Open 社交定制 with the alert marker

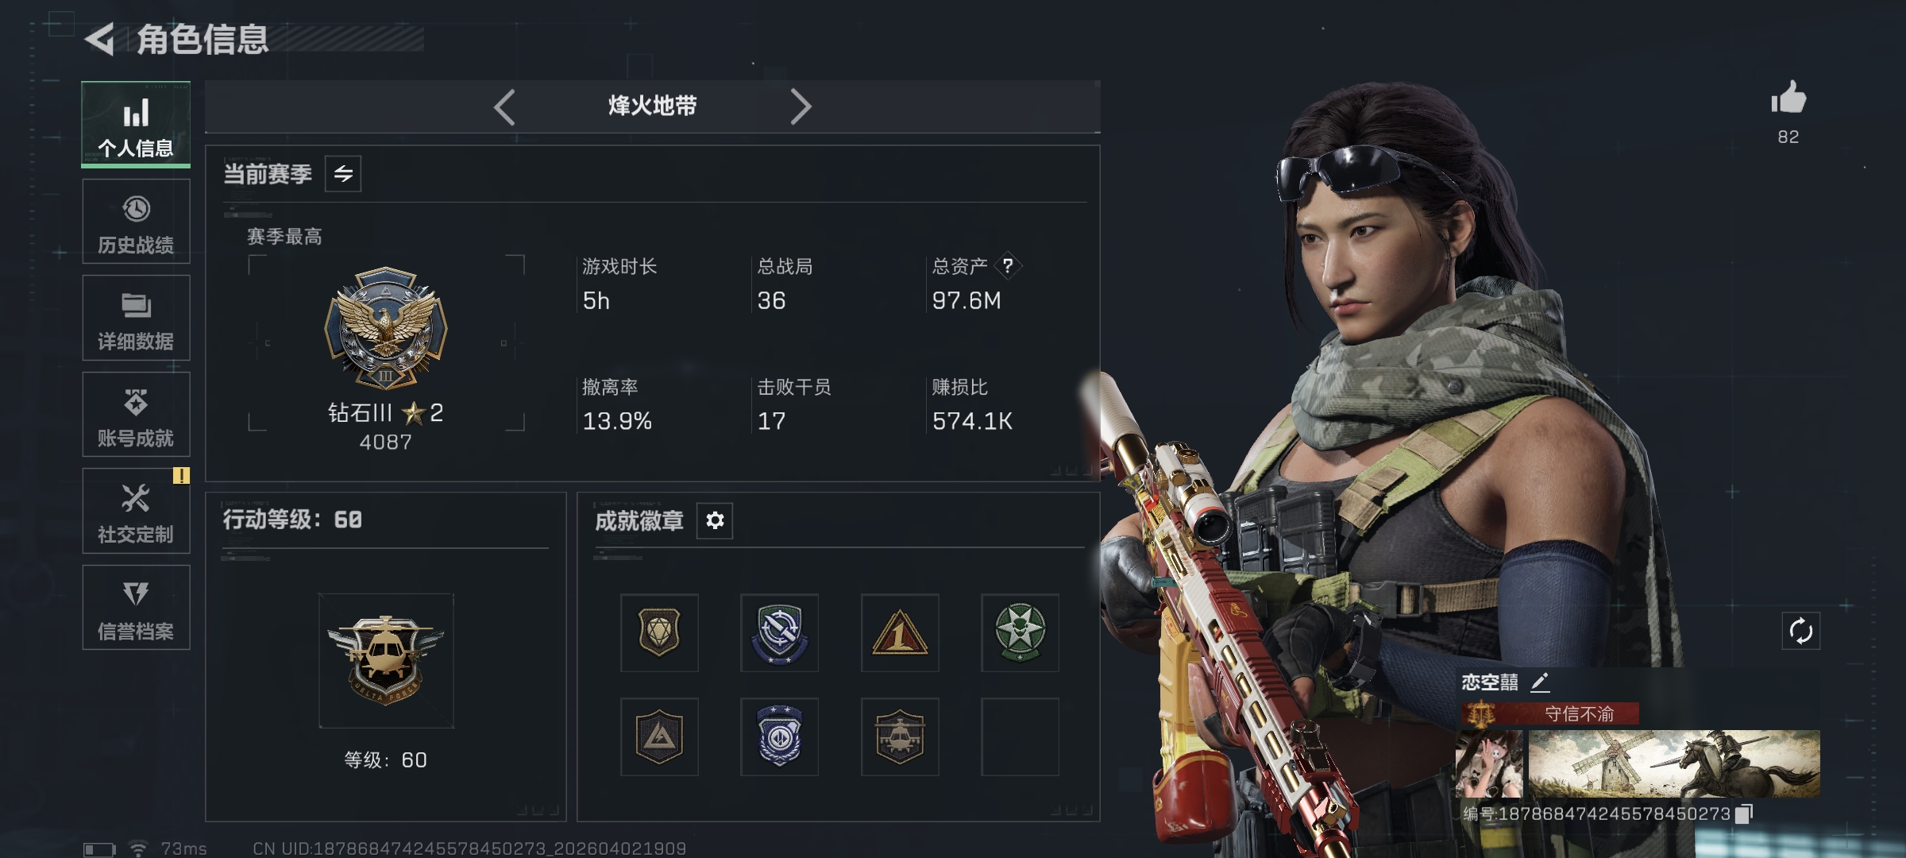[136, 511]
